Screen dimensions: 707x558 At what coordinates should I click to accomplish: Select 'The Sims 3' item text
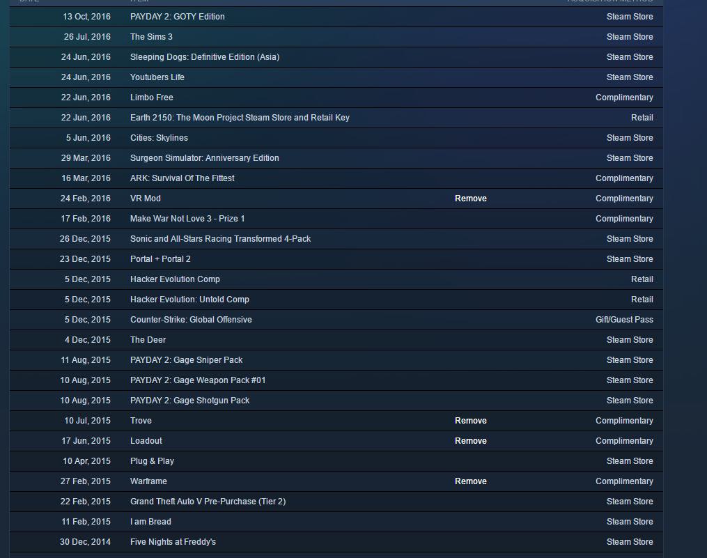point(151,37)
